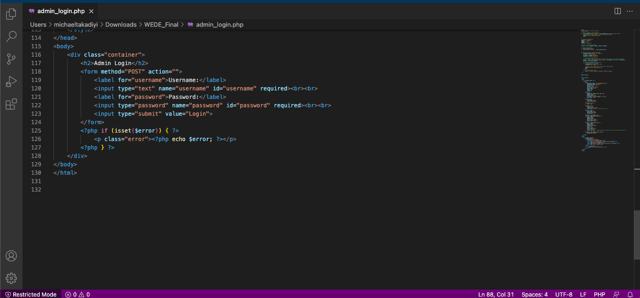Click the Downloads breadcrumb segment
The height and width of the screenshot is (298, 640).
click(121, 24)
